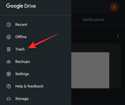The image size is (125, 105).
Task: Open the Recent menu item
Action: 35,25
